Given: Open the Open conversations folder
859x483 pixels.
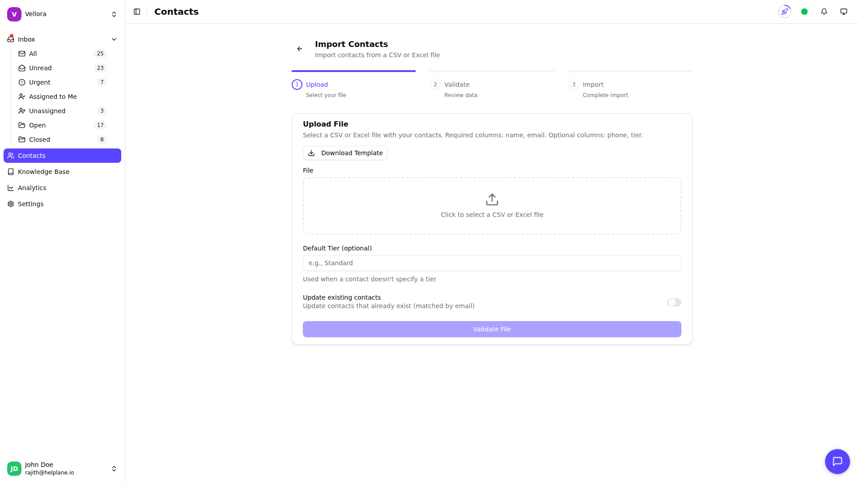Looking at the screenshot, I should pyautogui.click(x=62, y=125).
